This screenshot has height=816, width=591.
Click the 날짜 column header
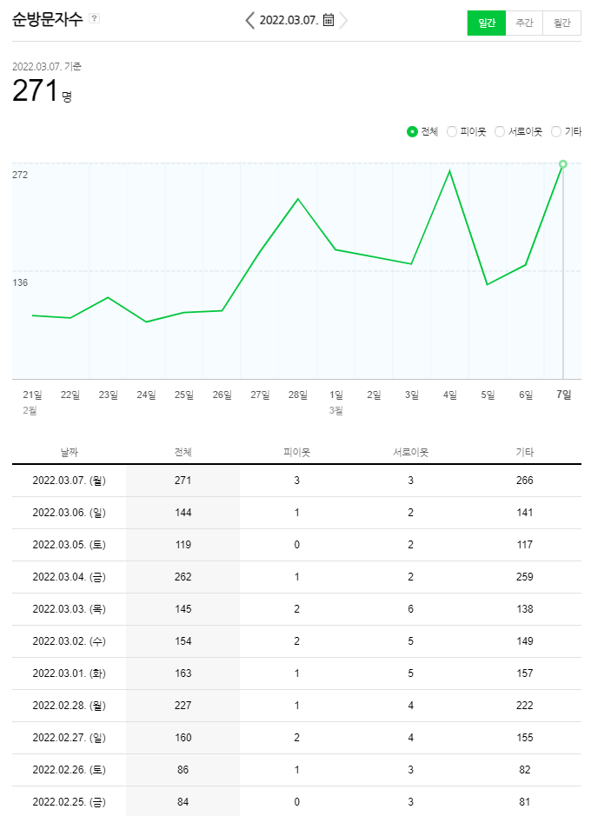[x=70, y=452]
